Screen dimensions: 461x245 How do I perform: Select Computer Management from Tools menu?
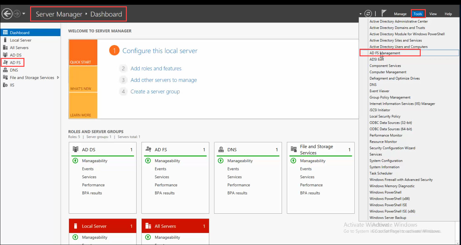tap(388, 72)
